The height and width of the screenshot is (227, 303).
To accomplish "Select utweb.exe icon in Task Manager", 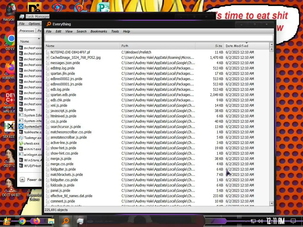I will (21, 143).
